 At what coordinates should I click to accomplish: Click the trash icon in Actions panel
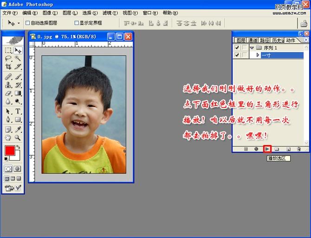[298, 149]
